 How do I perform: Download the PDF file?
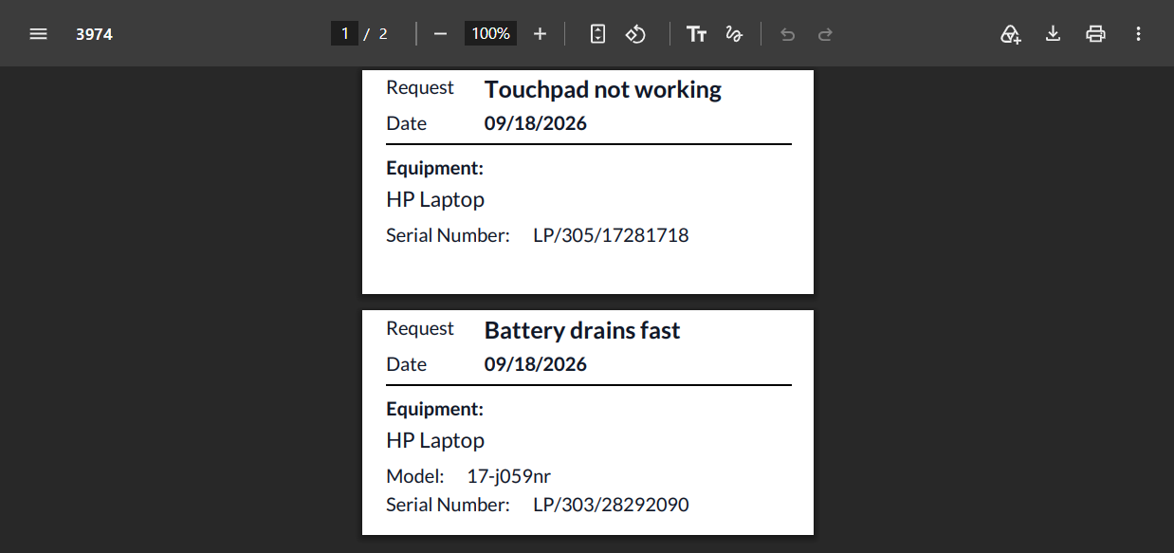tap(1053, 34)
